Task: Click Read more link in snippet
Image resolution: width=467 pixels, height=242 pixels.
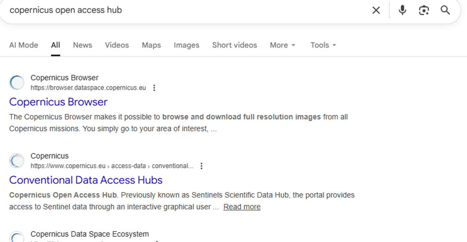Action: 242,207
